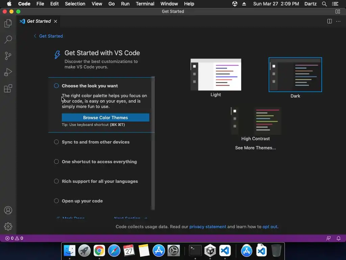Viewport: 346px width, 260px height.
Task: Toggle 'Sync to and from other devices' circle
Action: (x=56, y=142)
